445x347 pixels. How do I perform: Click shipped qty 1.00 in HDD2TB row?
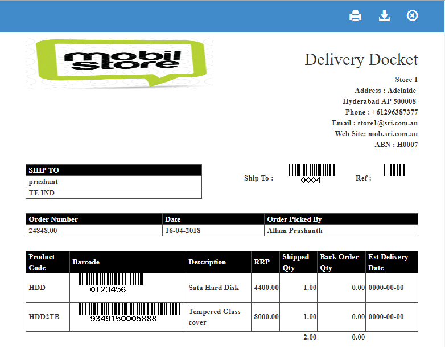310,317
